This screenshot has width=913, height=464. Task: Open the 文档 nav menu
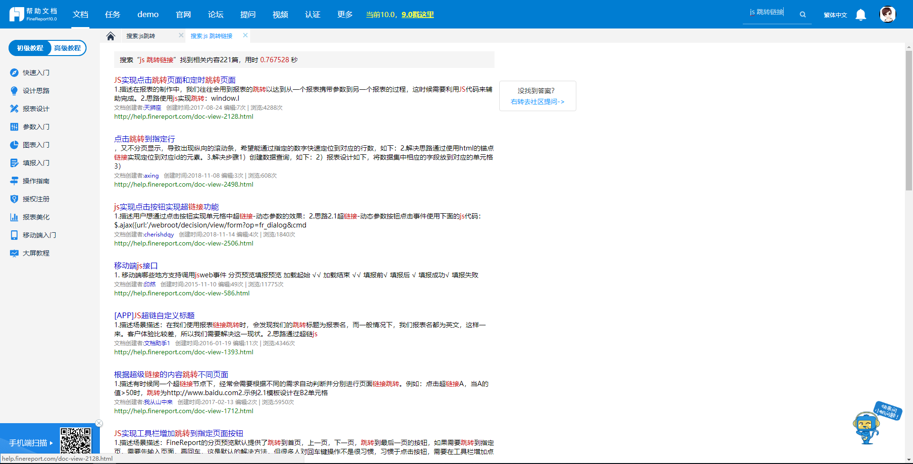pyautogui.click(x=80, y=14)
